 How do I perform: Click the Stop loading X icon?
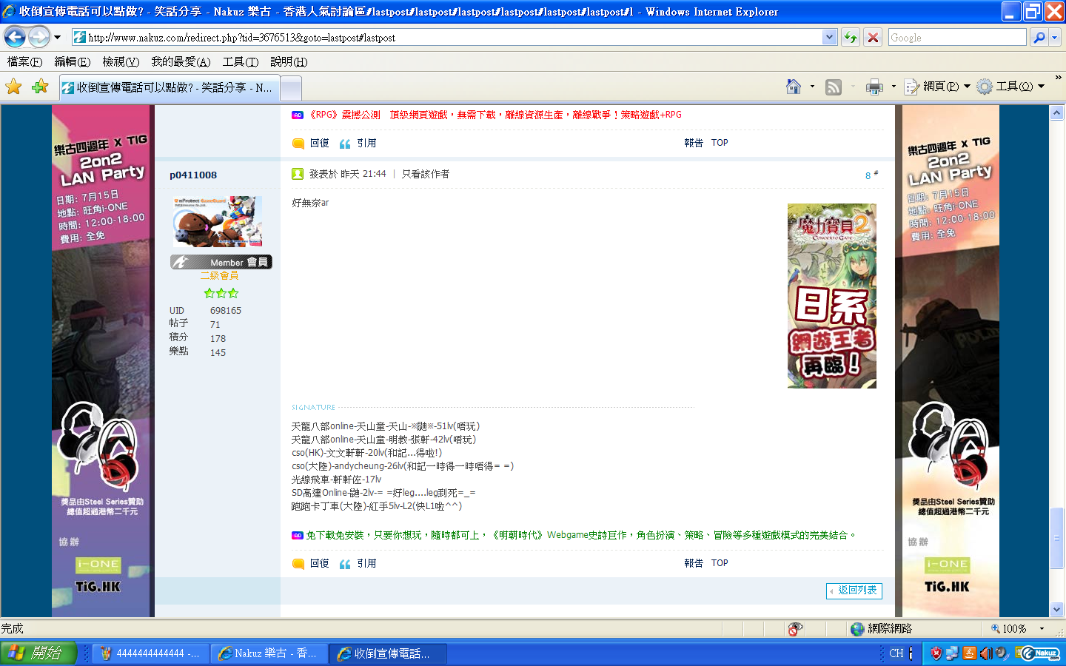[x=874, y=37]
